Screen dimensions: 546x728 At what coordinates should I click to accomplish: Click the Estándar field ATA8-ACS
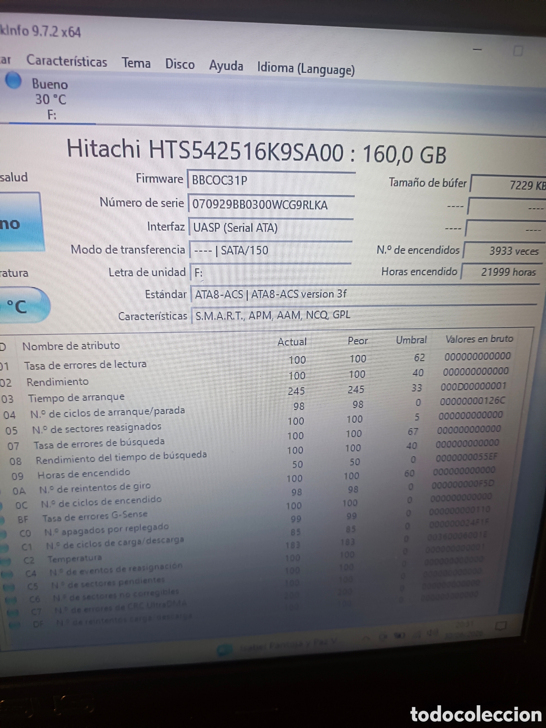point(364,294)
